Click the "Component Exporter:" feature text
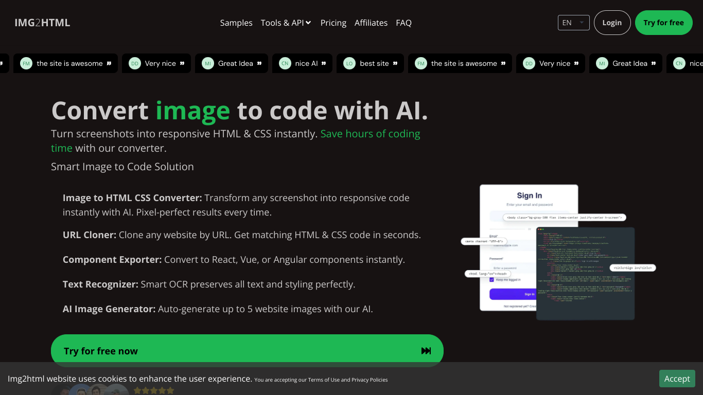This screenshot has height=395, width=703. click(112, 259)
